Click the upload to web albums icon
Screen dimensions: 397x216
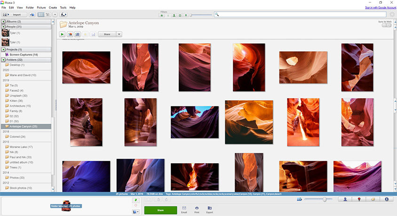click(64, 15)
